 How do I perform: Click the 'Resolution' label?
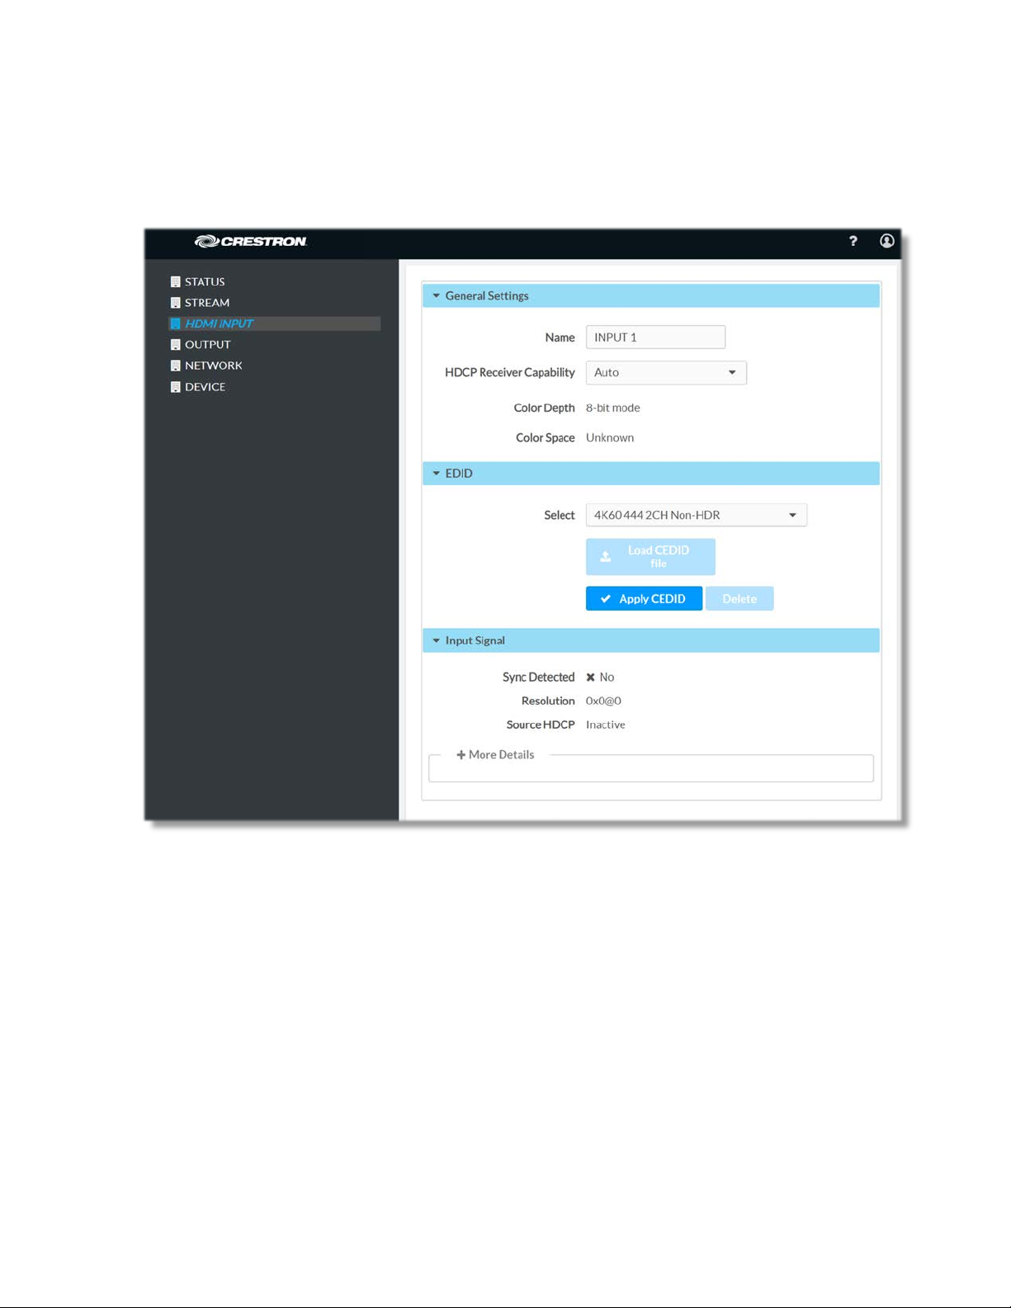click(x=548, y=701)
